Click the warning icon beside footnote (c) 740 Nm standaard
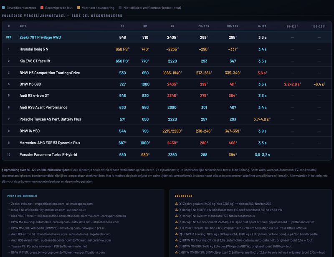Screen dimensions: 334x257 click(x=176, y=216)
